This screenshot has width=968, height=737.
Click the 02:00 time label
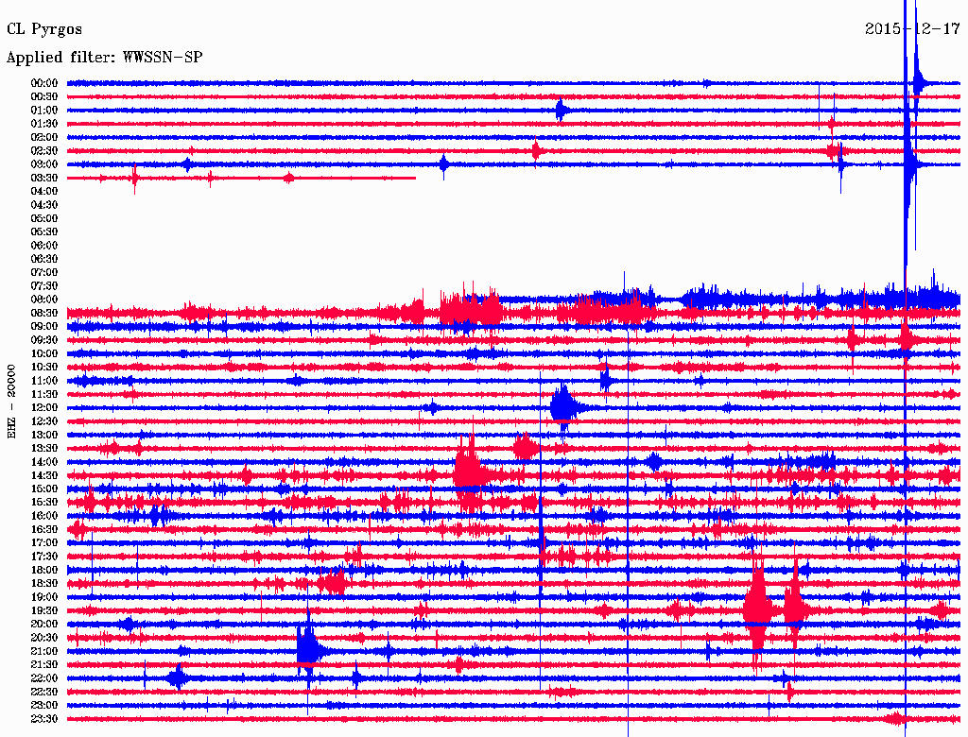[44, 137]
